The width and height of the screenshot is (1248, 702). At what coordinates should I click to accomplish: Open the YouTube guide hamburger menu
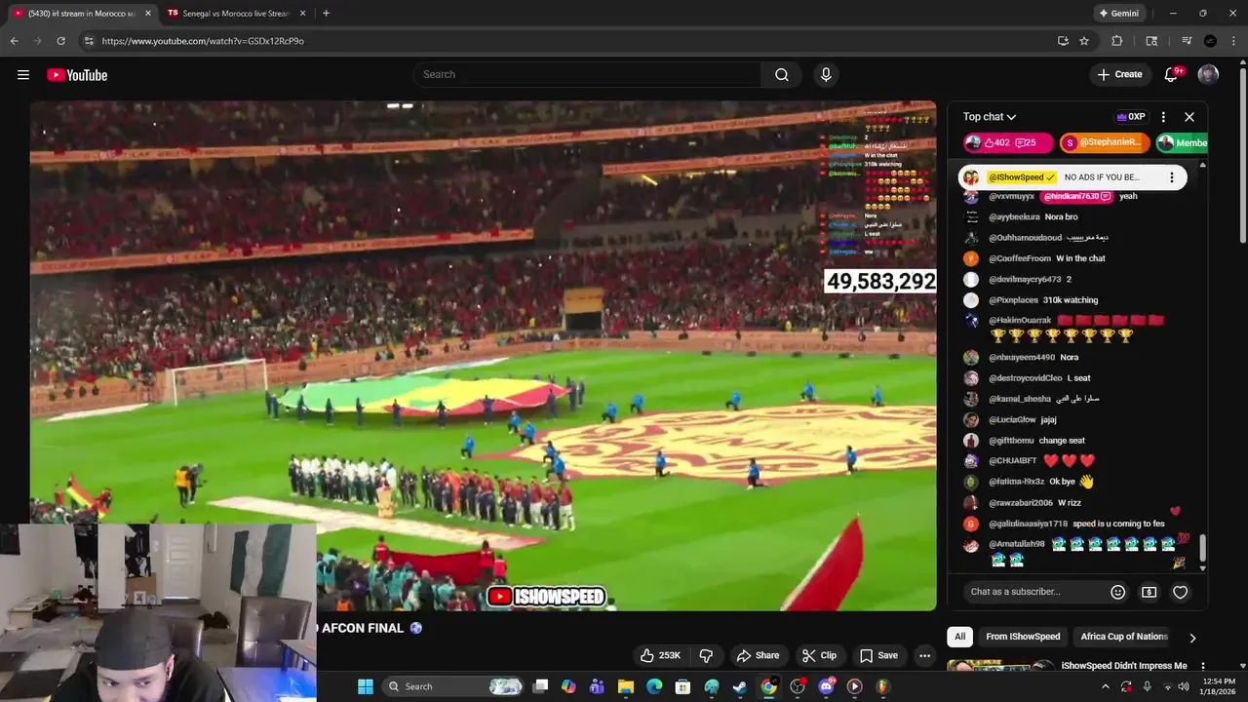pyautogui.click(x=23, y=74)
